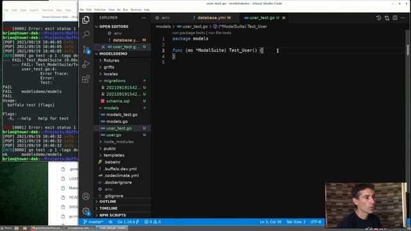This screenshot has height=231, width=411.
Task: Change the Tab Size: 2 setting
Action: (x=295, y=222)
